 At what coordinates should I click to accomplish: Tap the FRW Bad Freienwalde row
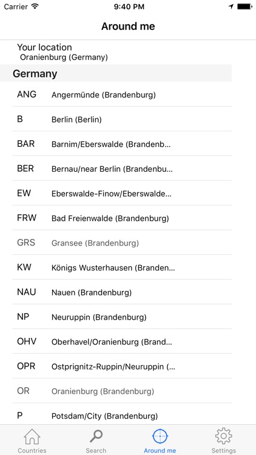point(122,218)
